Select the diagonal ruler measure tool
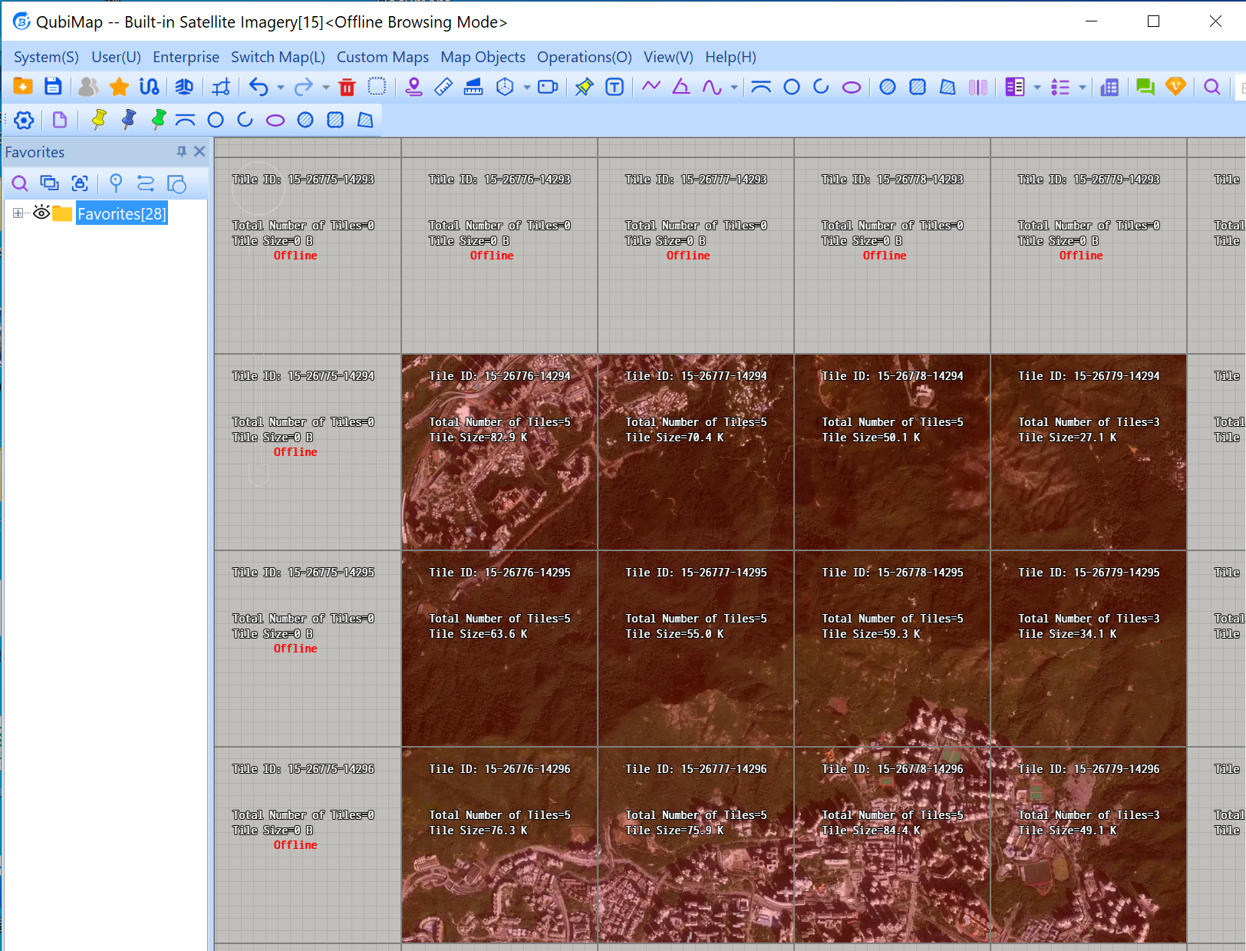The image size is (1246, 951). click(443, 87)
